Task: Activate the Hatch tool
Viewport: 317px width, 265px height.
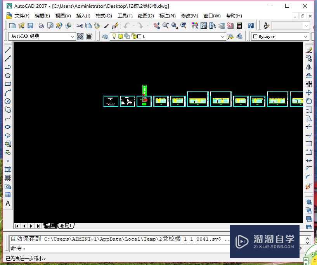Action: tap(8, 169)
